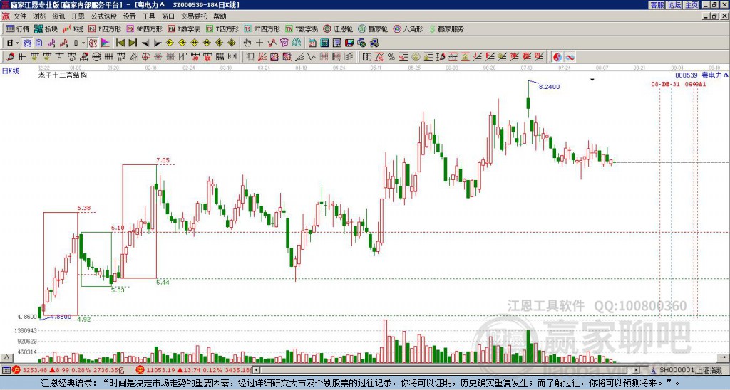This screenshot has width=730, height=390.
Task: Open the T四方形 tool
Action: tap(222, 28)
